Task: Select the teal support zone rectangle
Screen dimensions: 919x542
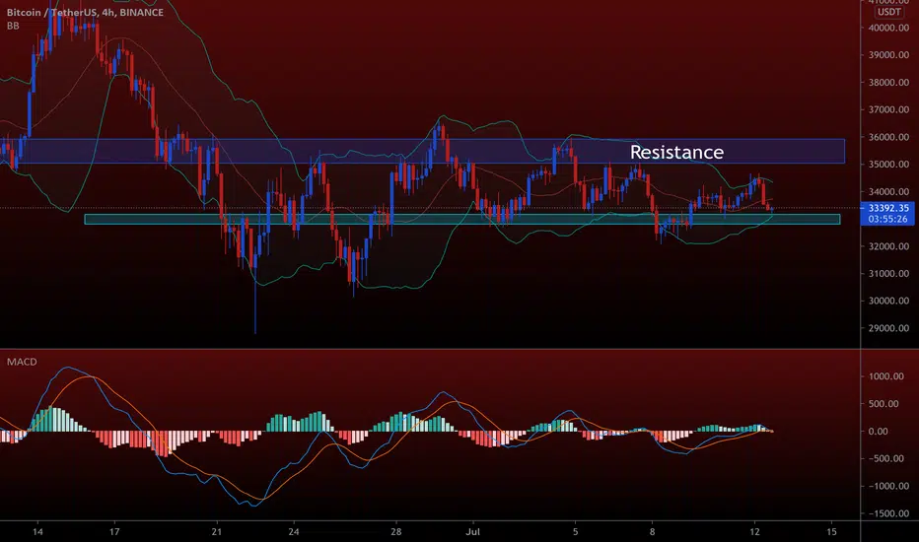Action: pyautogui.click(x=461, y=219)
